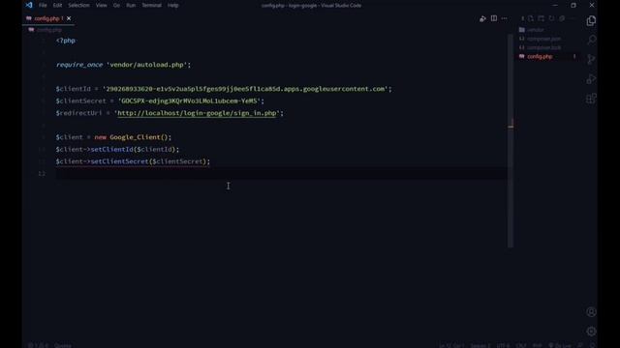Click UTF-8 encoding in status bar
Viewport: 620px width, 348px height.
(503, 345)
